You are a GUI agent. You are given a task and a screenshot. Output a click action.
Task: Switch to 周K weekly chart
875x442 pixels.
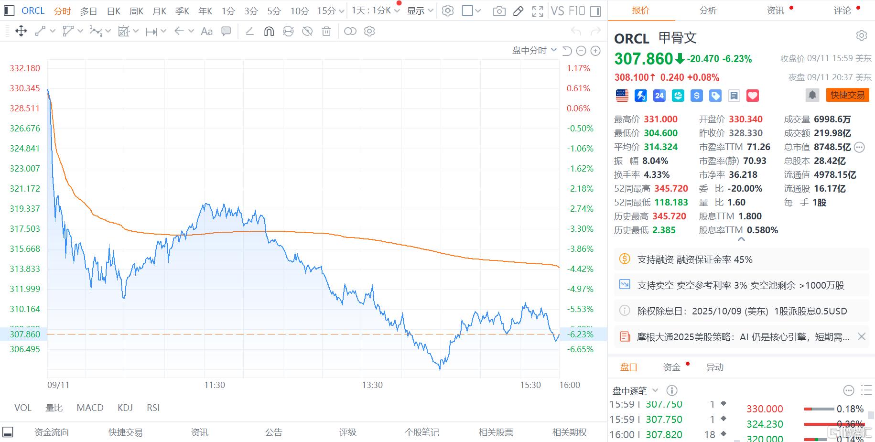tap(137, 11)
